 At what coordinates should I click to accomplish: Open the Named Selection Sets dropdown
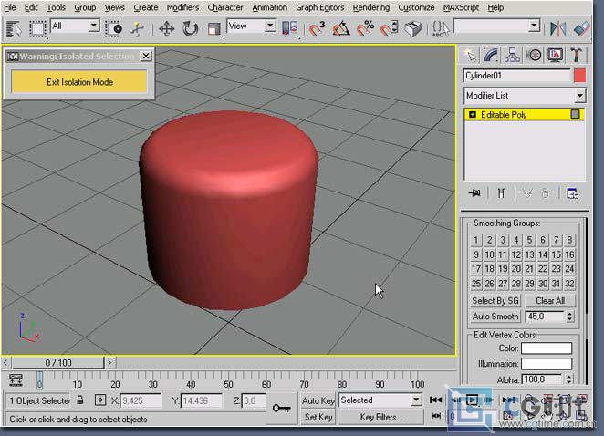coord(534,26)
